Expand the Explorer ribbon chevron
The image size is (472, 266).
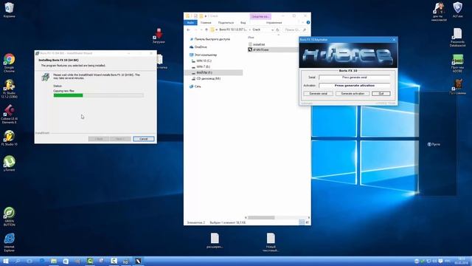303,23
